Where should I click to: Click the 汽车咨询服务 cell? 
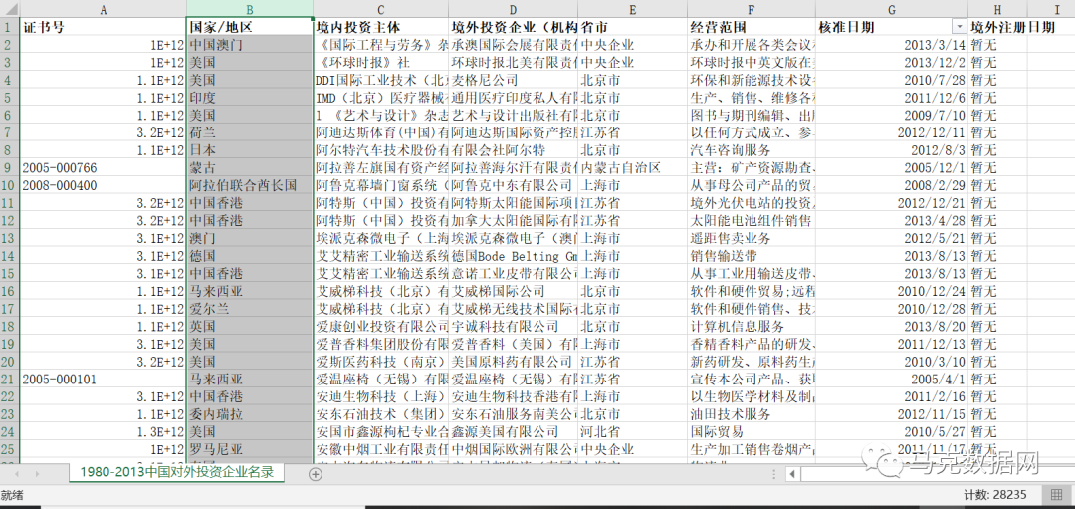(x=752, y=150)
